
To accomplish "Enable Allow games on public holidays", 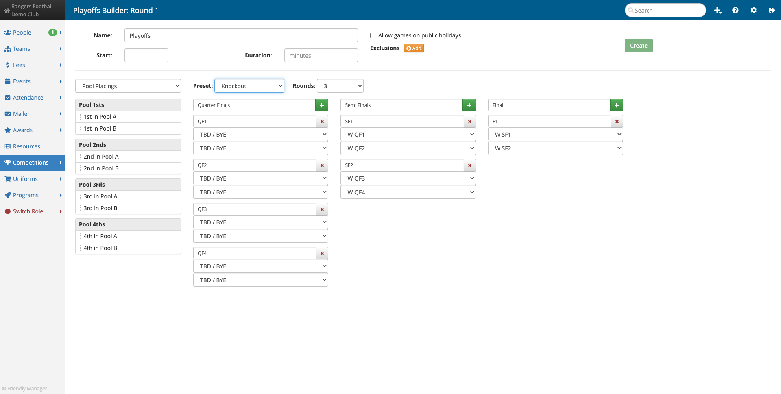I will 373,35.
